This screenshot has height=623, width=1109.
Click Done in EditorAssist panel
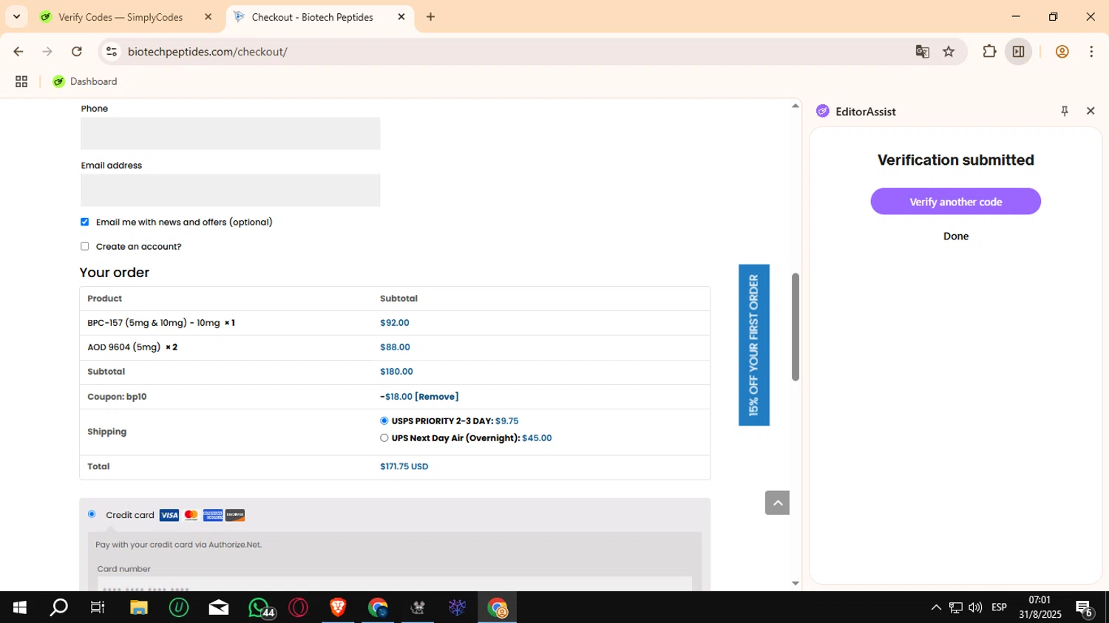click(x=955, y=236)
